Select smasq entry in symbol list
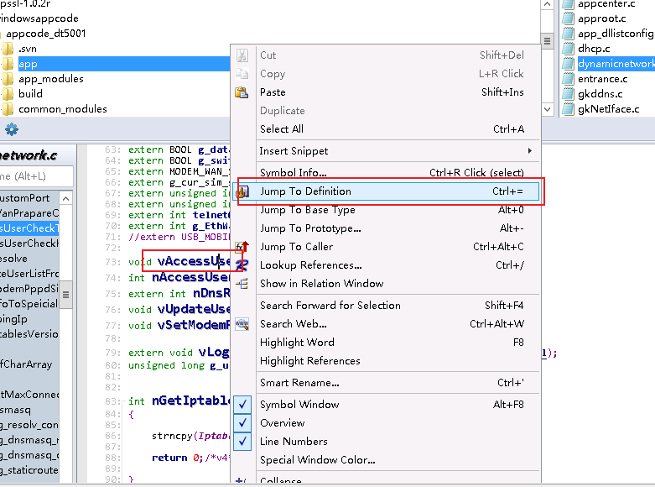Screen dimensions: 655x487 tap(15, 410)
